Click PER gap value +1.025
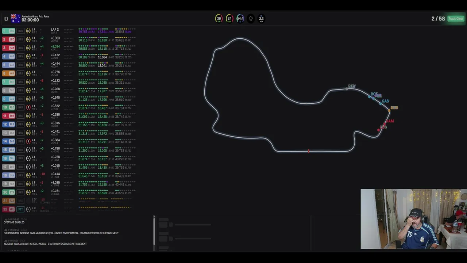The width and height of the screenshot is (467, 263). [55, 182]
